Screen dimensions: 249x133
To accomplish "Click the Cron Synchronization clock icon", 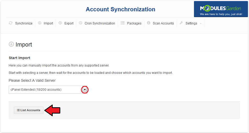I will pos(80,23).
